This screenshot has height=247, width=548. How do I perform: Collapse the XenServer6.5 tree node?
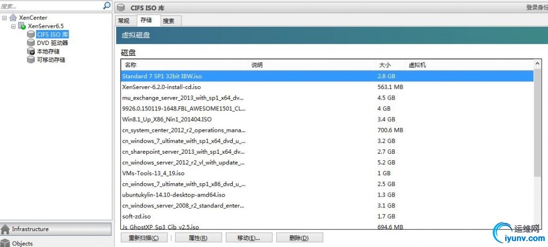(x=13, y=26)
